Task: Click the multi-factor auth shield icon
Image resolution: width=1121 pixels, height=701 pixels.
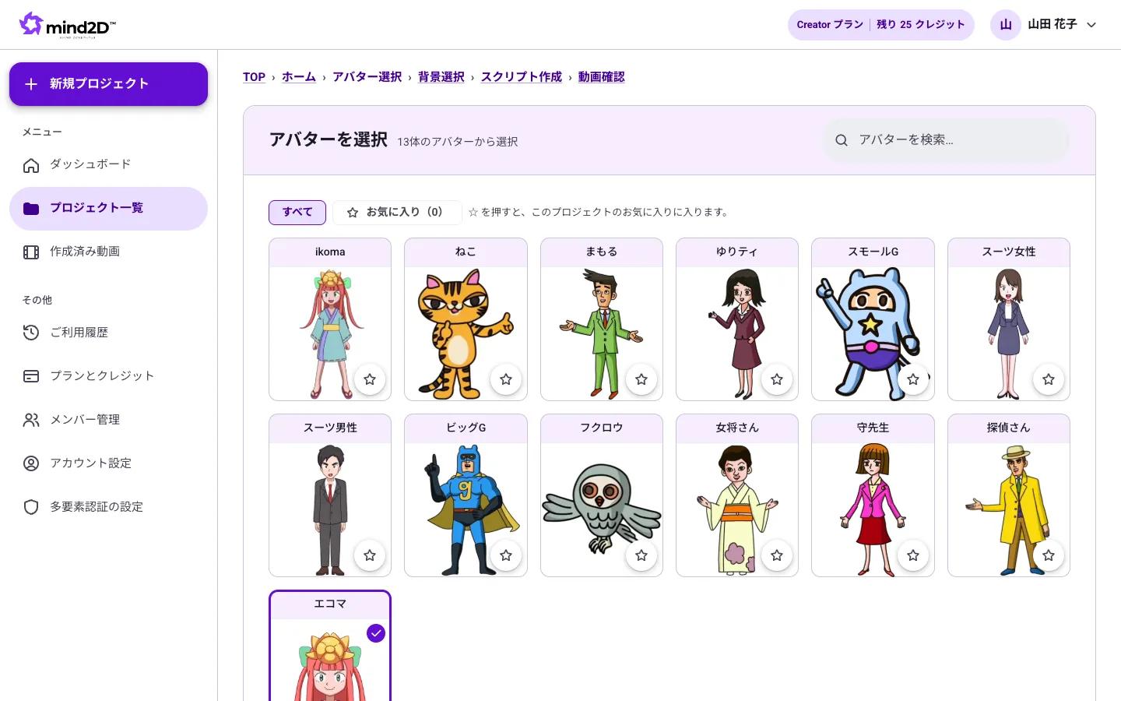Action: (31, 508)
